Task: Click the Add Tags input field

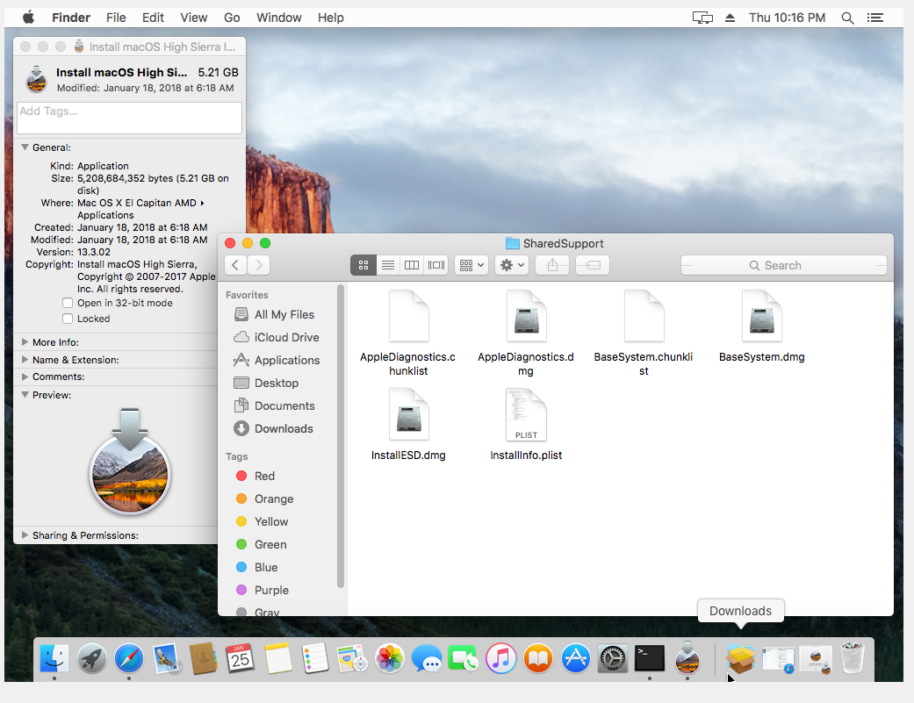Action: [129, 118]
